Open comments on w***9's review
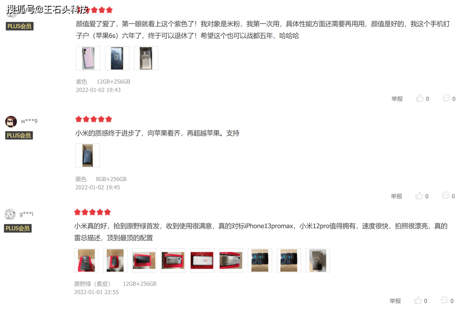This screenshot has height=311, width=467. click(446, 195)
